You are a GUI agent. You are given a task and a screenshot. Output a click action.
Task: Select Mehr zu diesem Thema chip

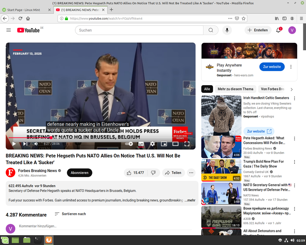(x=235, y=89)
